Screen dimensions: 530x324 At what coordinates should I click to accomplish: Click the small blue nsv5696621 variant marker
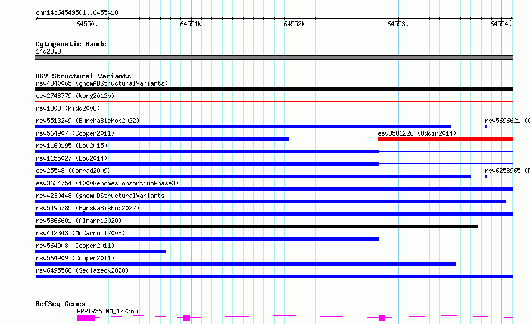[x=486, y=127]
